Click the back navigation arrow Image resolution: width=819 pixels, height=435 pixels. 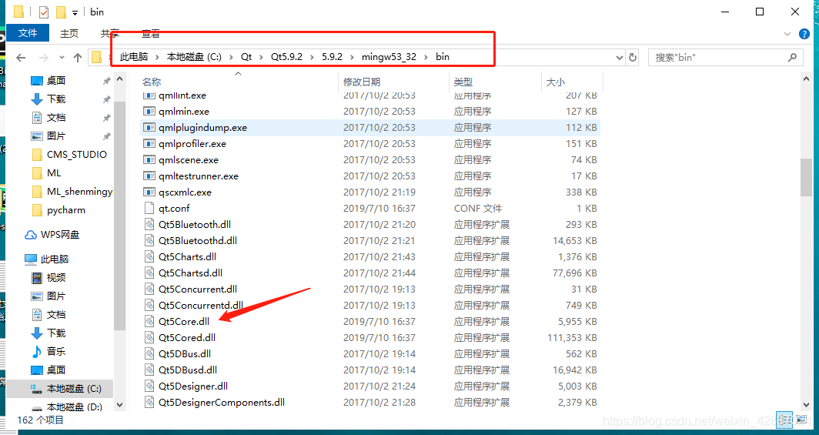click(21, 58)
